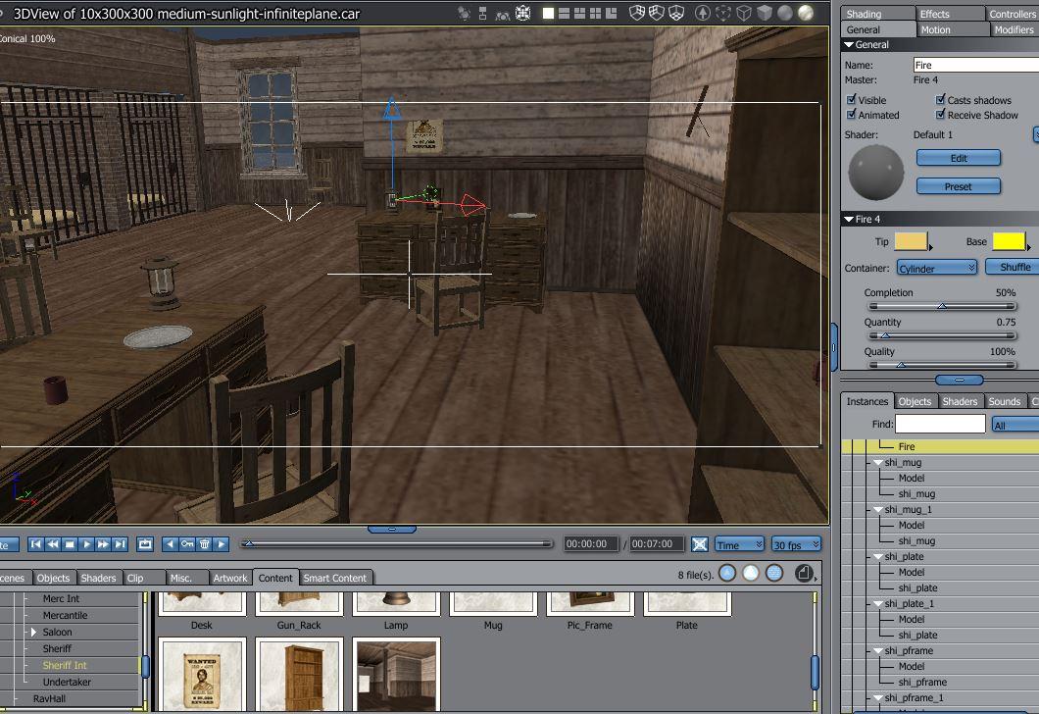1039x714 pixels.
Task: Click the fast-forward playback button
Action: pos(103,544)
